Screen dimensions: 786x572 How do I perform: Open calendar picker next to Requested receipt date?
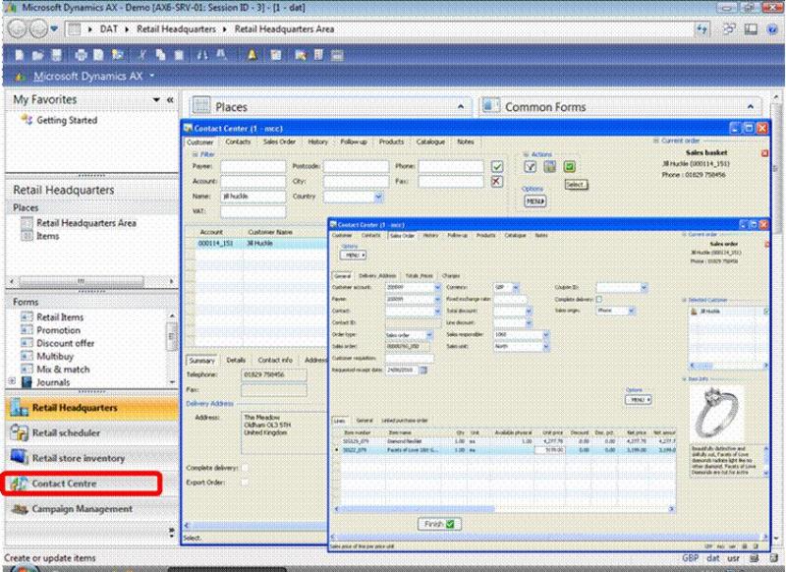pyautogui.click(x=423, y=370)
